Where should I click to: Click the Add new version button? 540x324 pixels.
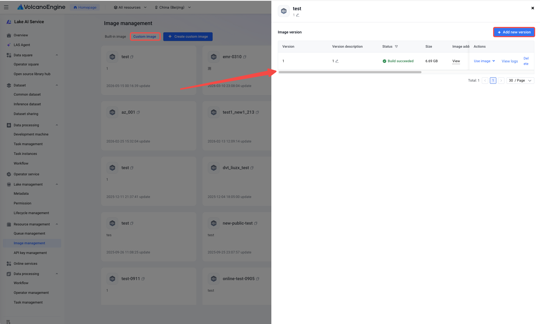tap(514, 32)
